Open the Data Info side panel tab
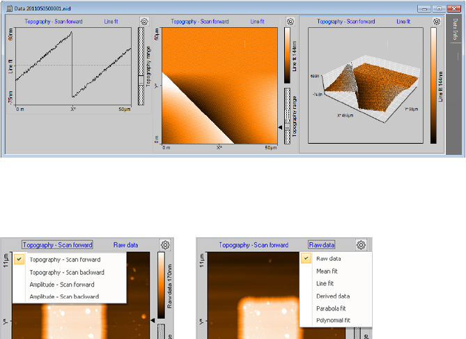The image size is (466, 339). pos(455,29)
